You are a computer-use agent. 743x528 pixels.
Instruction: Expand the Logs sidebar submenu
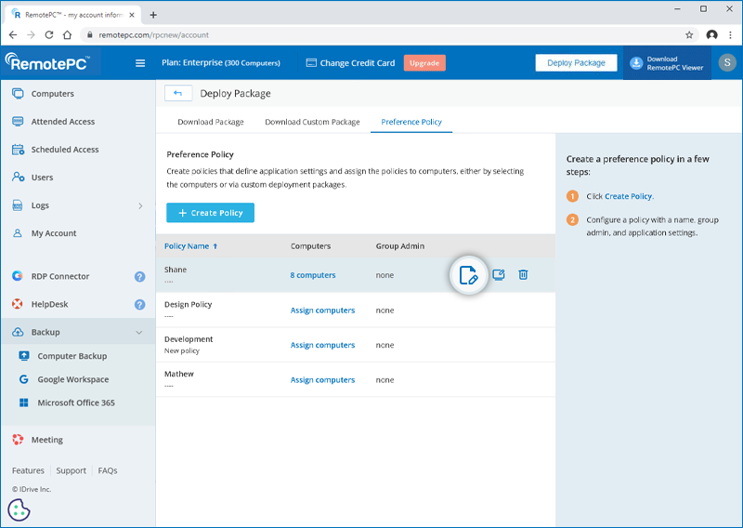pyautogui.click(x=140, y=205)
